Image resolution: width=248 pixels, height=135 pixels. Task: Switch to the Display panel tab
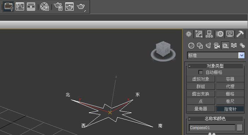(x=230, y=34)
